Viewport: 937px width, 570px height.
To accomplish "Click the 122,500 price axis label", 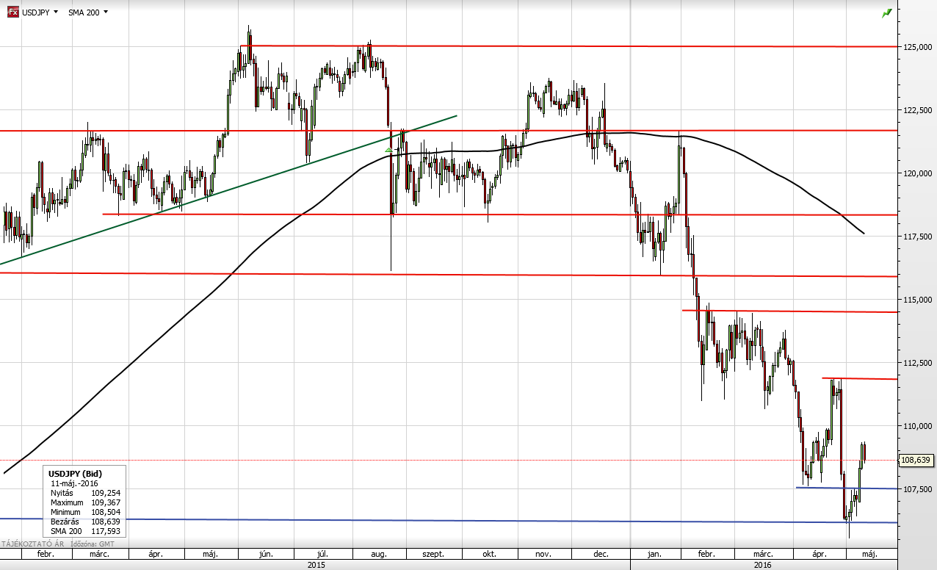I will click(x=918, y=110).
